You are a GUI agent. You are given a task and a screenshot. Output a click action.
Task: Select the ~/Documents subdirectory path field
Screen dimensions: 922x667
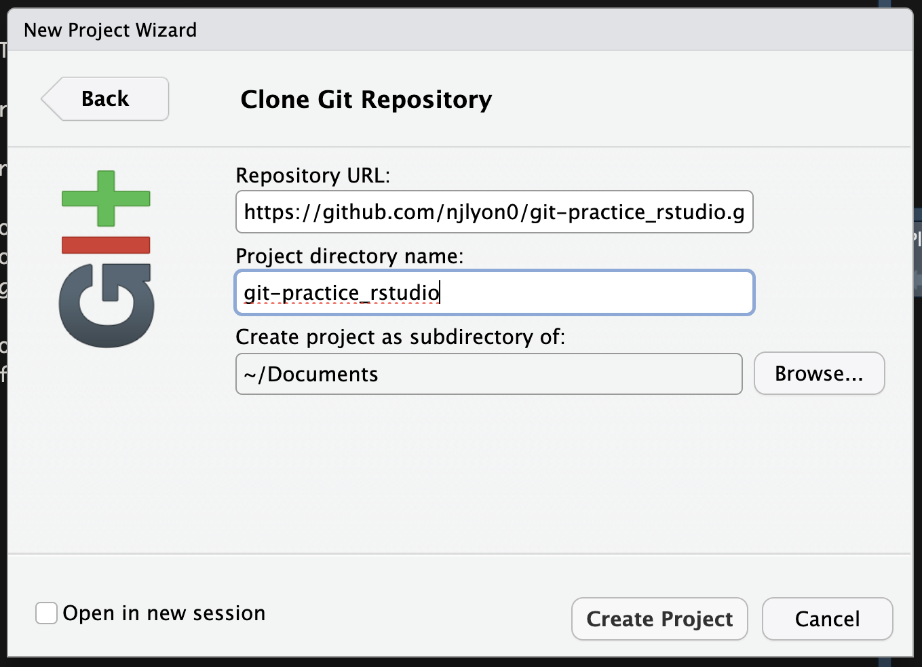(488, 373)
